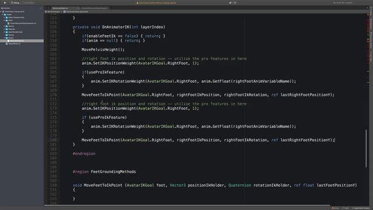Open the document tab list dropdown
Viewport: 373px width, 210px height.
[x=367, y=8]
